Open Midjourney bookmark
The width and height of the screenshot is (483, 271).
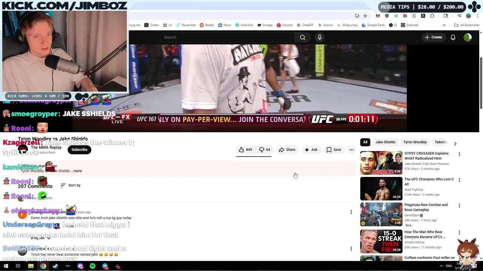[x=347, y=25]
